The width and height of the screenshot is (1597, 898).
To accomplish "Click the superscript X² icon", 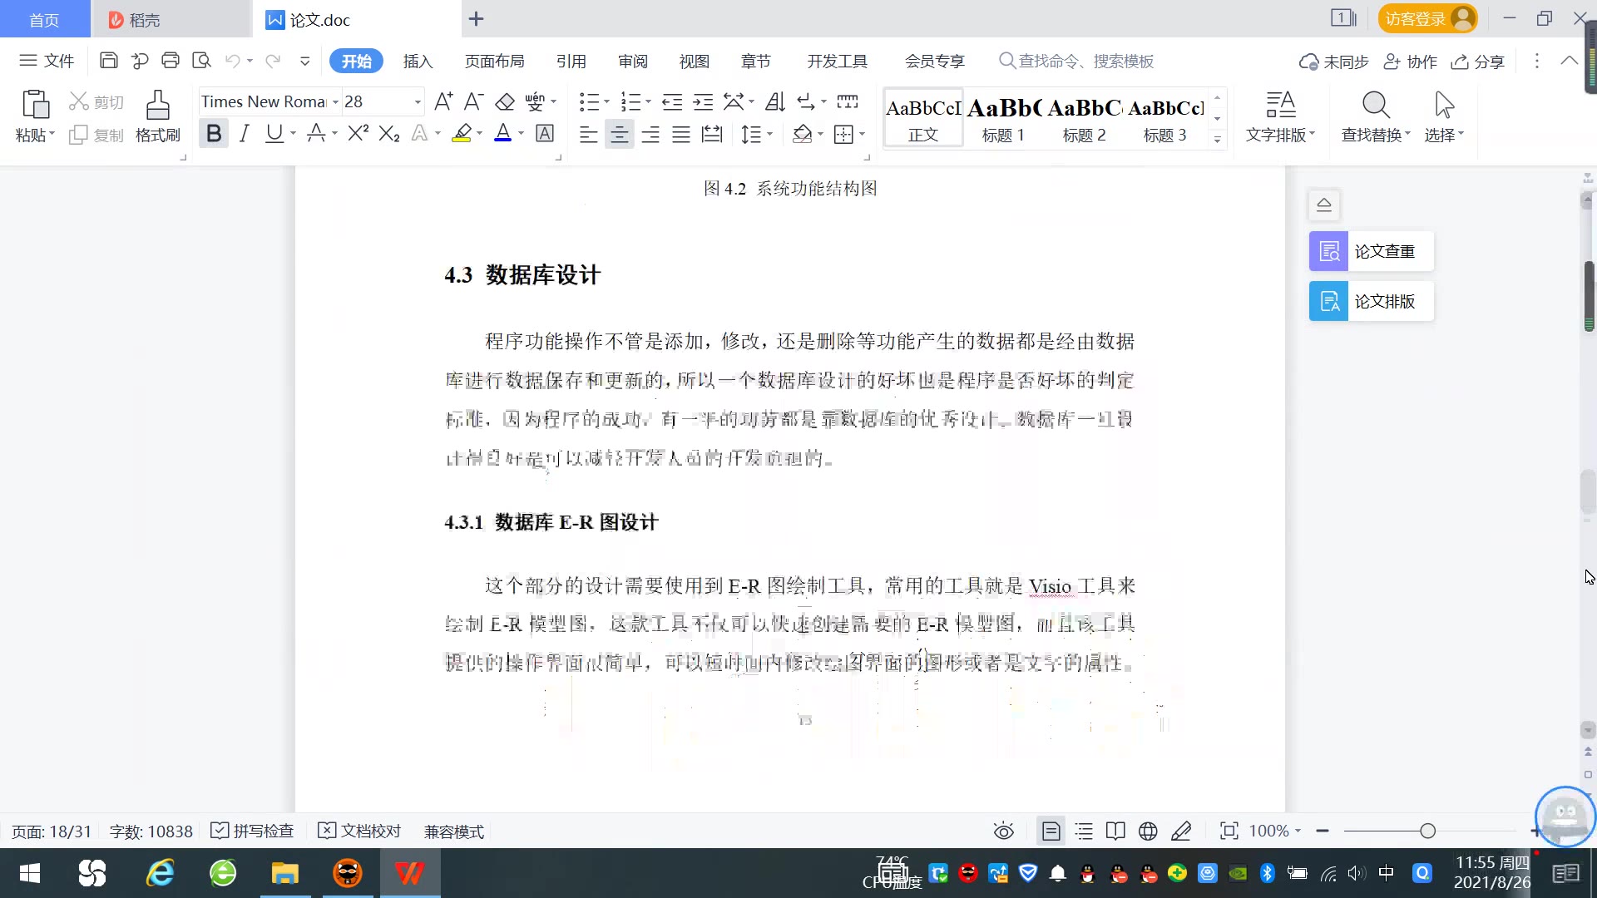I will [358, 134].
